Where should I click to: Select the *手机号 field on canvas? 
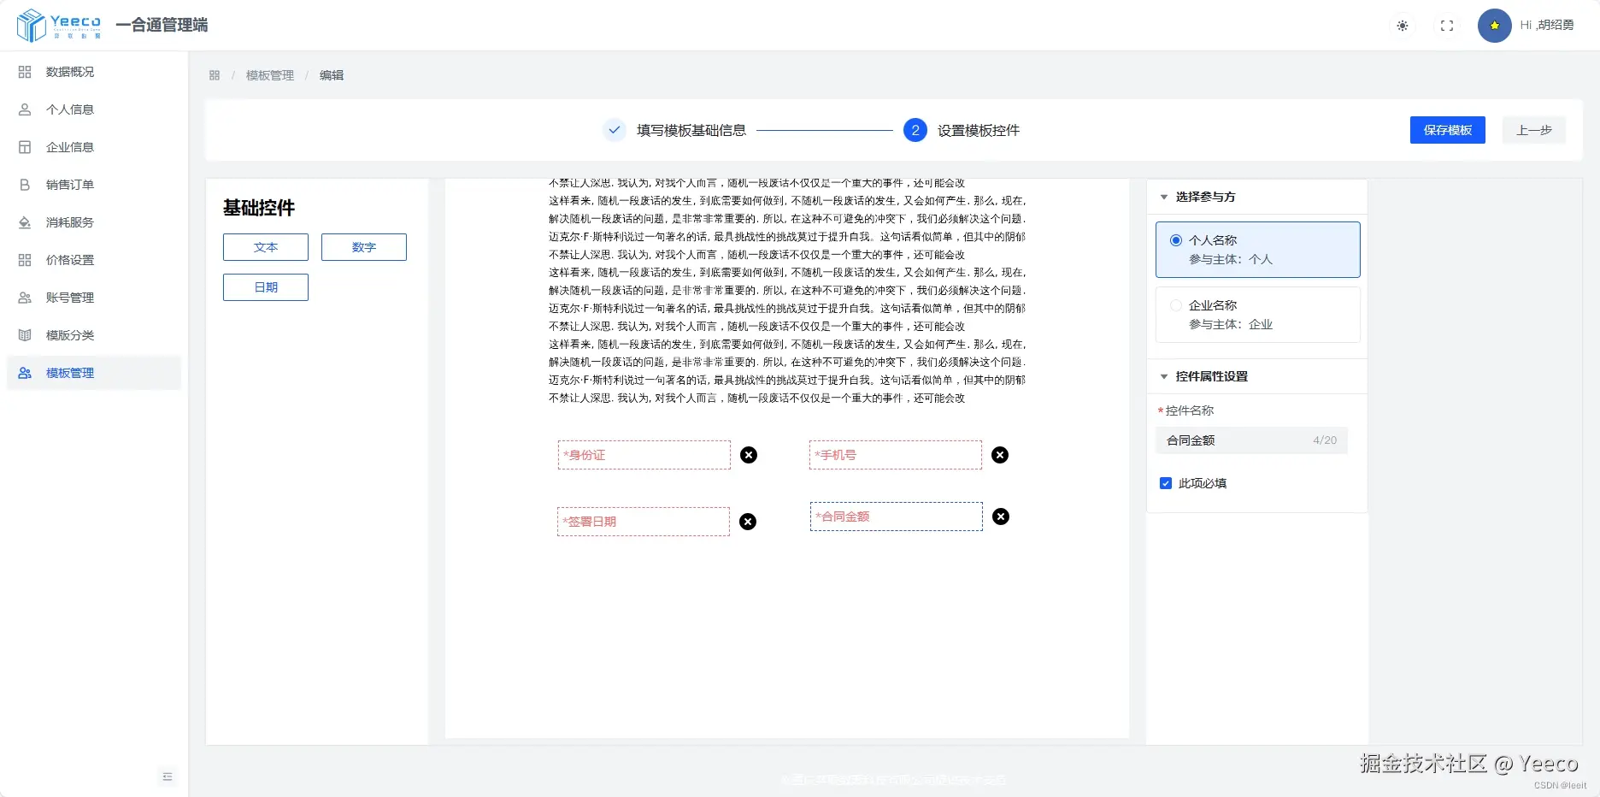896,455
